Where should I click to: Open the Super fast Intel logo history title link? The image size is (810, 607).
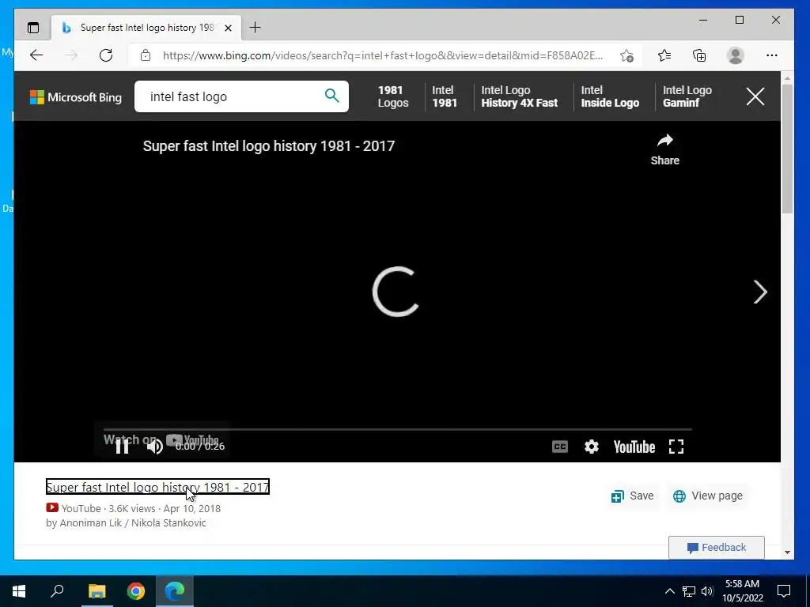[x=157, y=487]
